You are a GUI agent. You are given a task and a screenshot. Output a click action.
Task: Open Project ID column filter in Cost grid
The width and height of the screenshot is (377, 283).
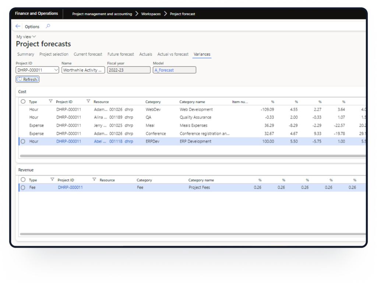click(x=88, y=101)
